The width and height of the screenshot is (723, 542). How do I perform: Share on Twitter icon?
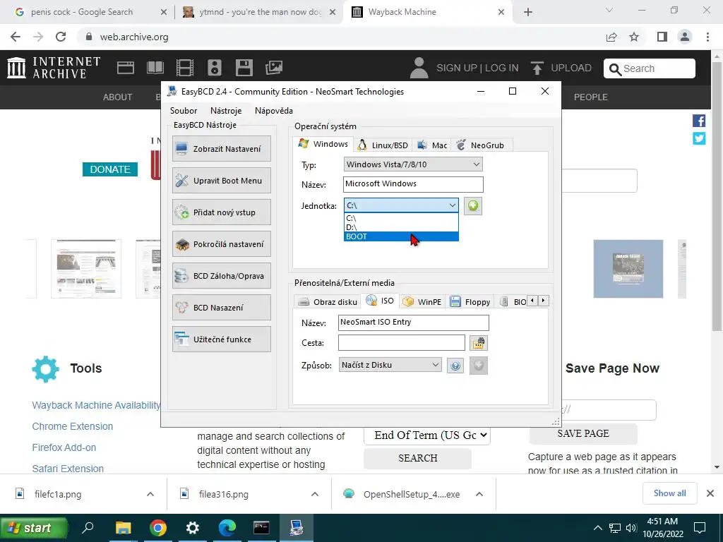point(699,138)
